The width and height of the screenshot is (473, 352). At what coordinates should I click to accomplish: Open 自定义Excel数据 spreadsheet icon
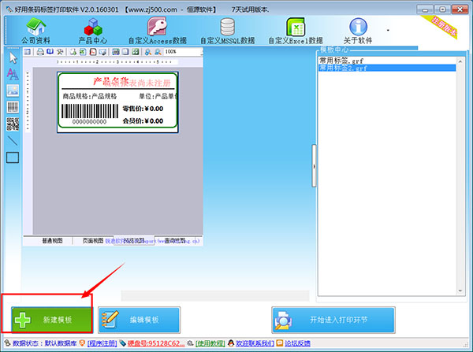[x=296, y=27]
